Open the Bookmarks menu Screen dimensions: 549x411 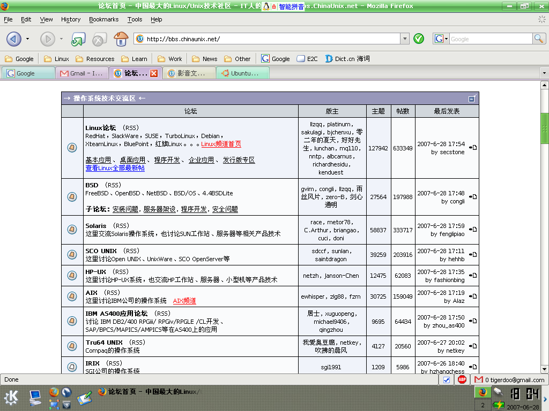(103, 20)
